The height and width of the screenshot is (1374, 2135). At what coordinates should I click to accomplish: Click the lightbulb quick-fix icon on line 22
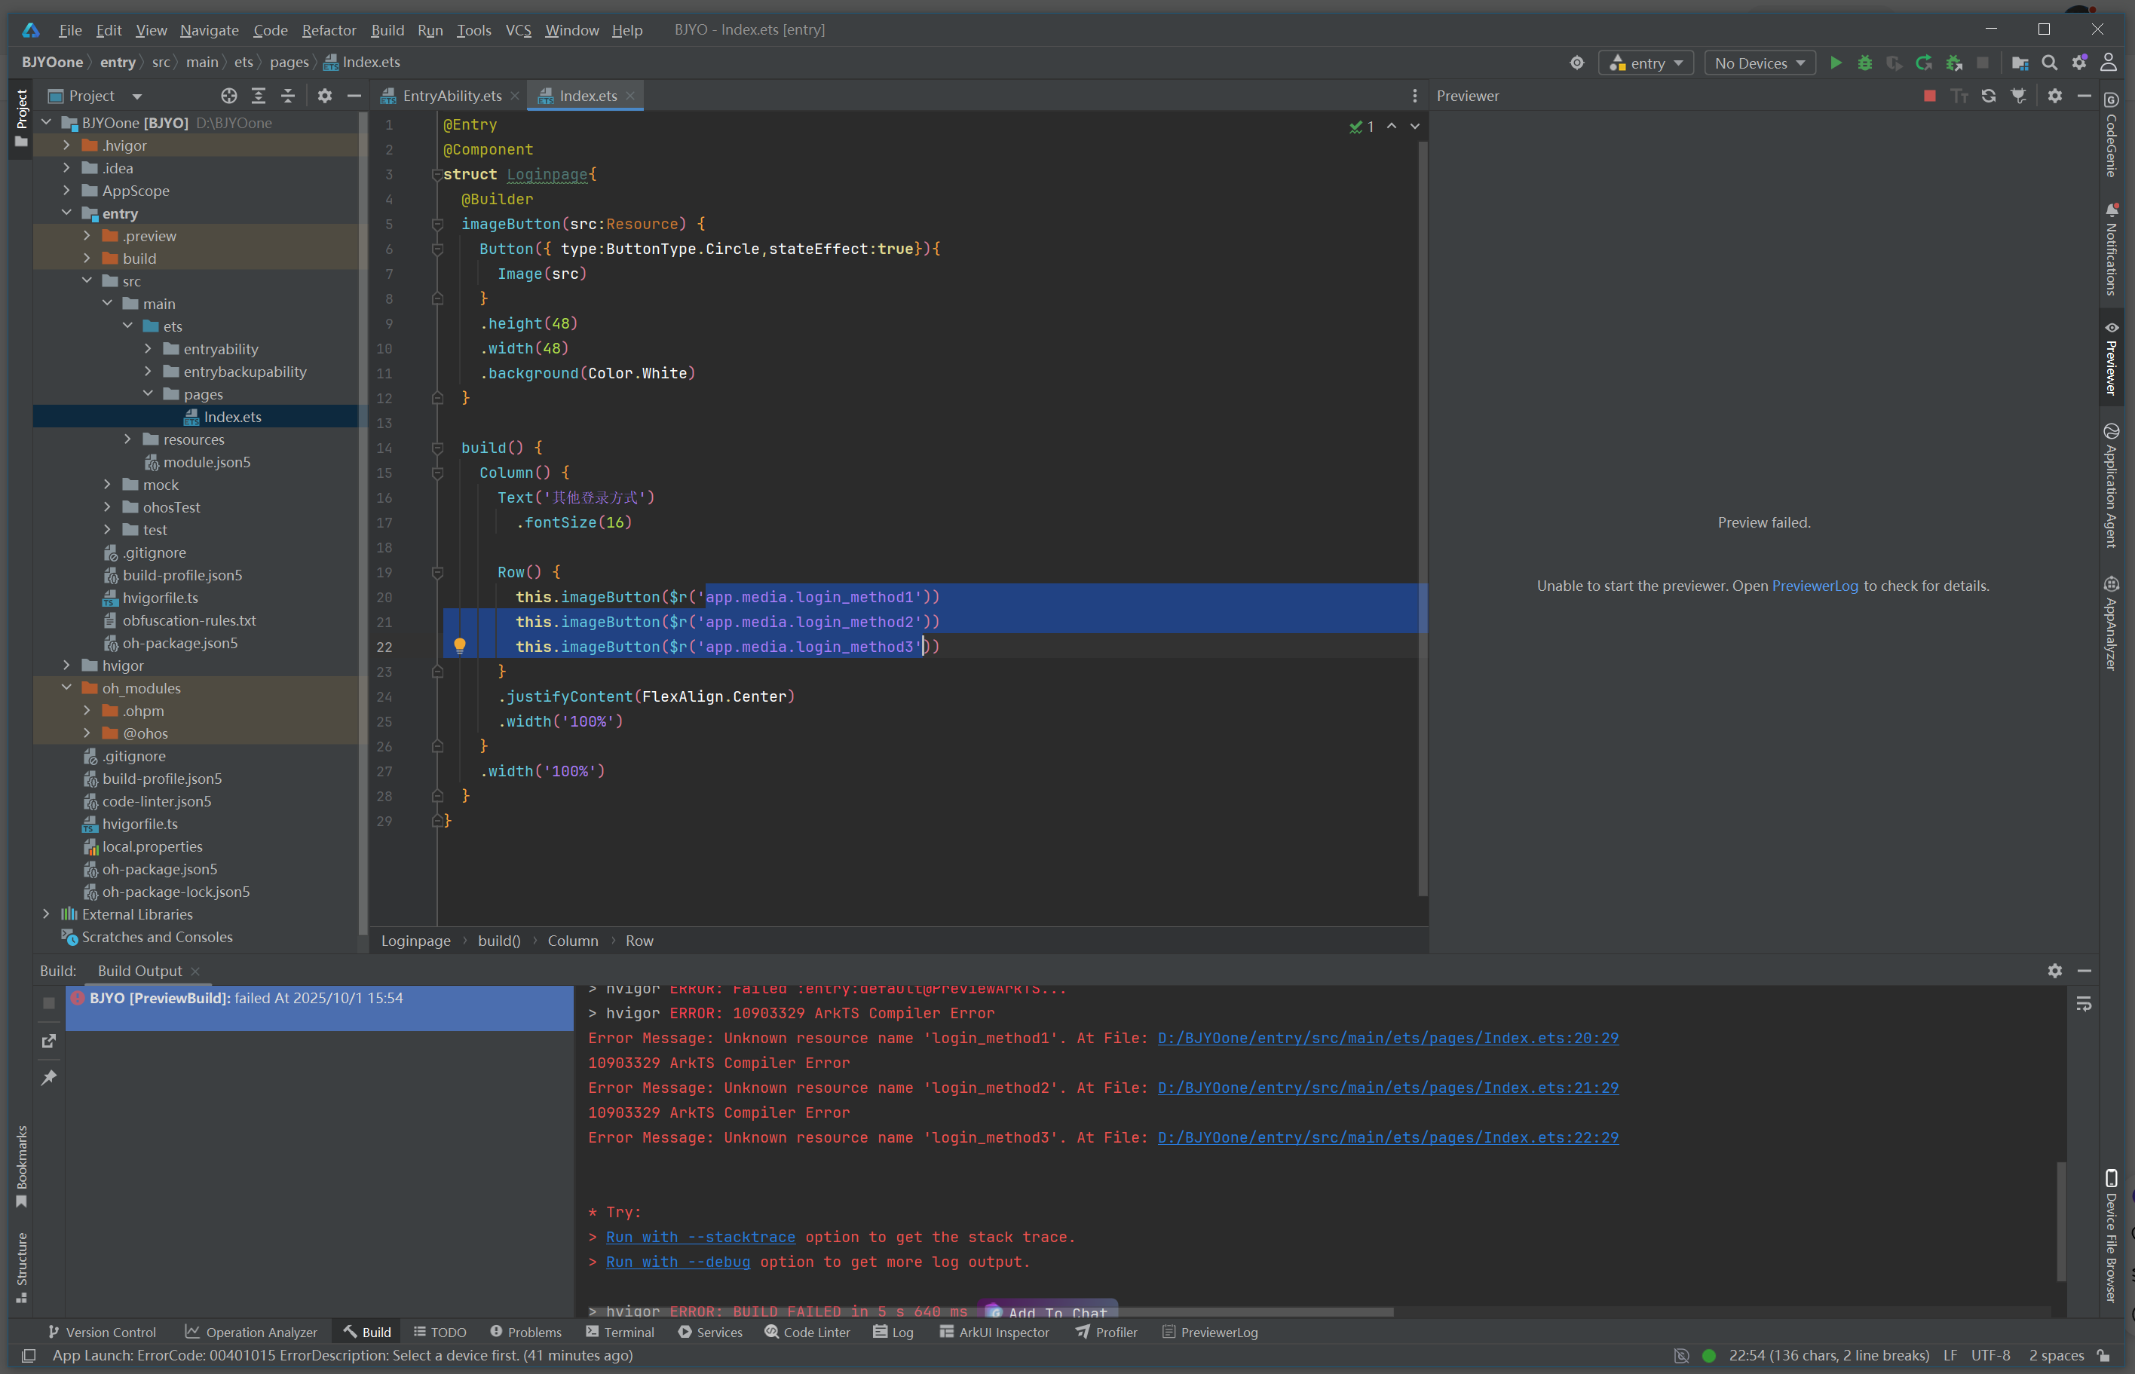click(x=459, y=646)
